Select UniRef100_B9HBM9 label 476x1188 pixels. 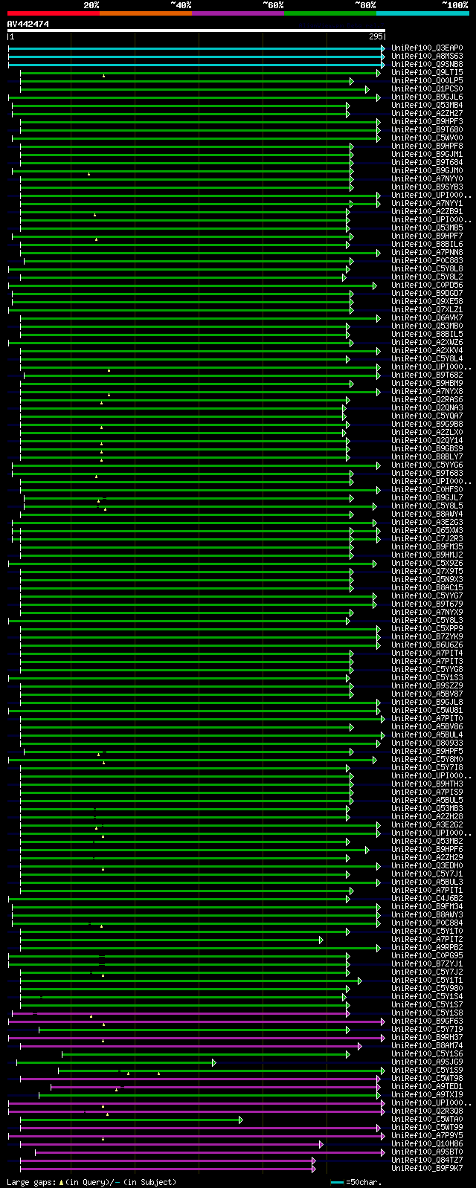[427, 383]
